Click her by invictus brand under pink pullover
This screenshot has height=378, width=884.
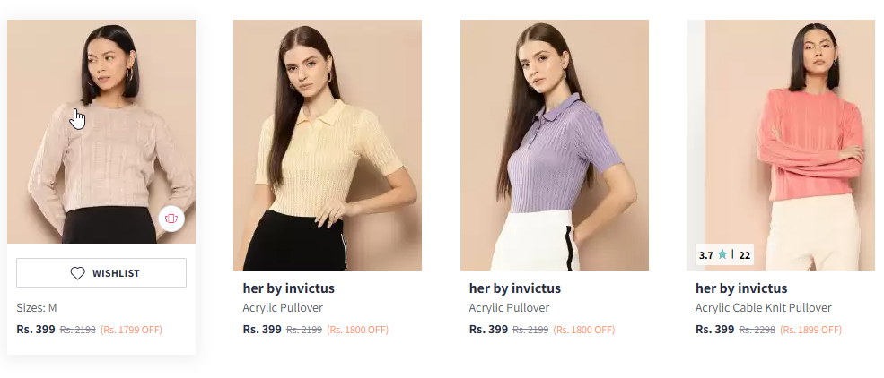pos(741,288)
